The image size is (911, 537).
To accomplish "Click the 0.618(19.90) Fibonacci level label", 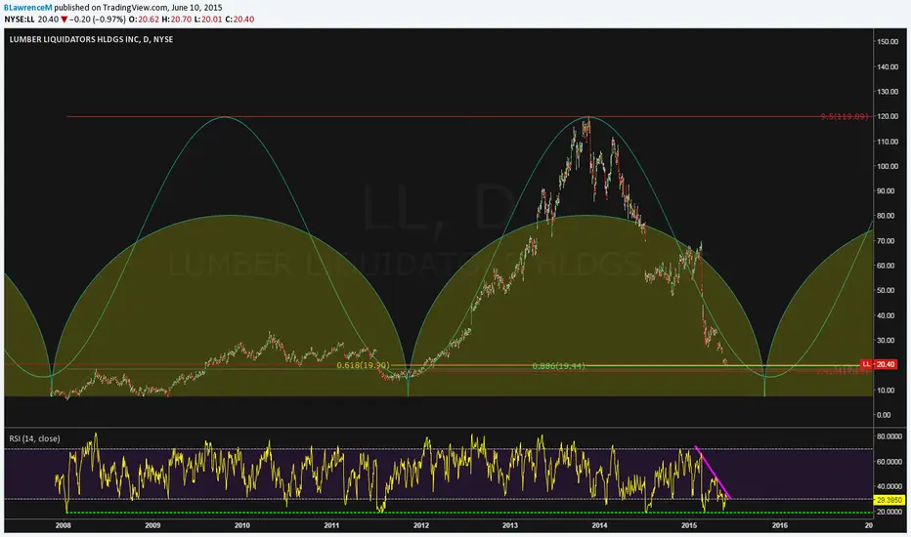I will pos(363,366).
